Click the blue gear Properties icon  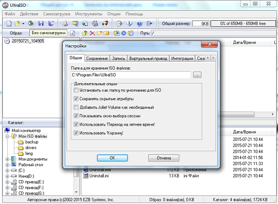coord(124,33)
